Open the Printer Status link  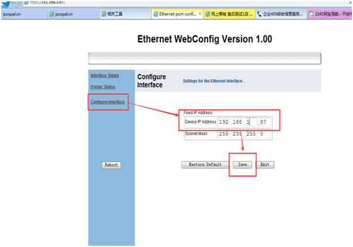coord(103,87)
